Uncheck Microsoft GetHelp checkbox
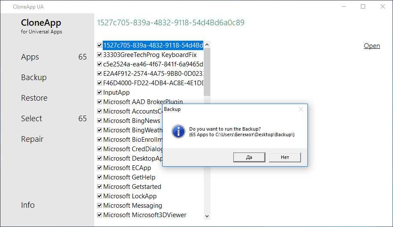The image size is (393, 227). click(x=100, y=177)
